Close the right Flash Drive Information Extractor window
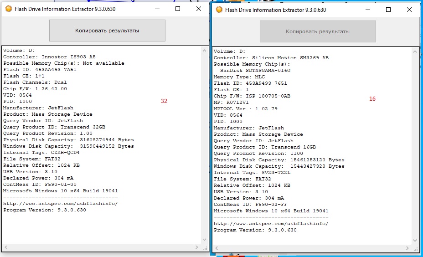Viewport: 423px width, 257px height. coord(409,10)
